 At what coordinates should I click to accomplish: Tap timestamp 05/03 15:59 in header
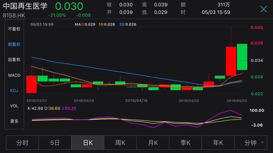pyautogui.click(x=216, y=12)
